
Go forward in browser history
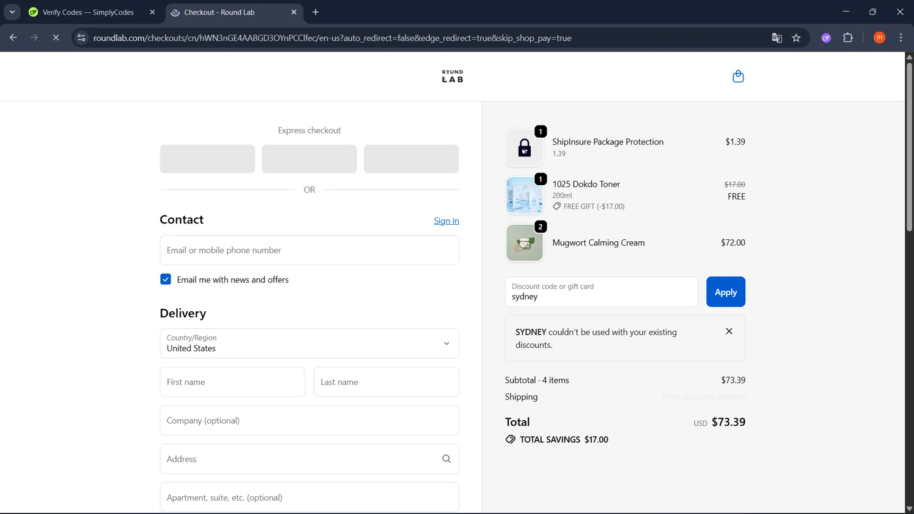[34, 38]
